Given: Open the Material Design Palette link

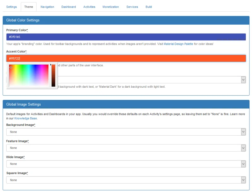Looking at the screenshot, I should [178, 44].
